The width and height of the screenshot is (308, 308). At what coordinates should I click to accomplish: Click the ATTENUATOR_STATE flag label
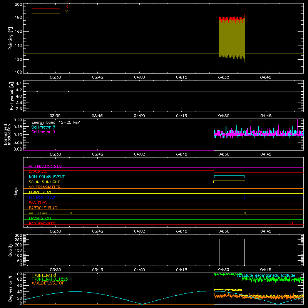click(47, 166)
